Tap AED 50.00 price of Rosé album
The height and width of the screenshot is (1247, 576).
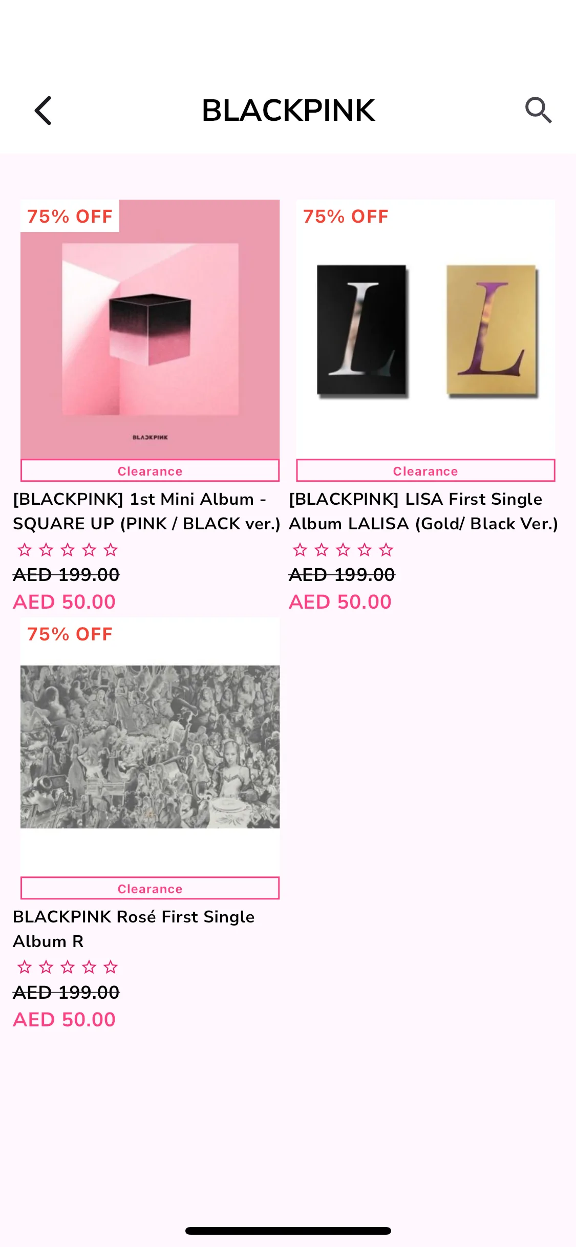[64, 1020]
